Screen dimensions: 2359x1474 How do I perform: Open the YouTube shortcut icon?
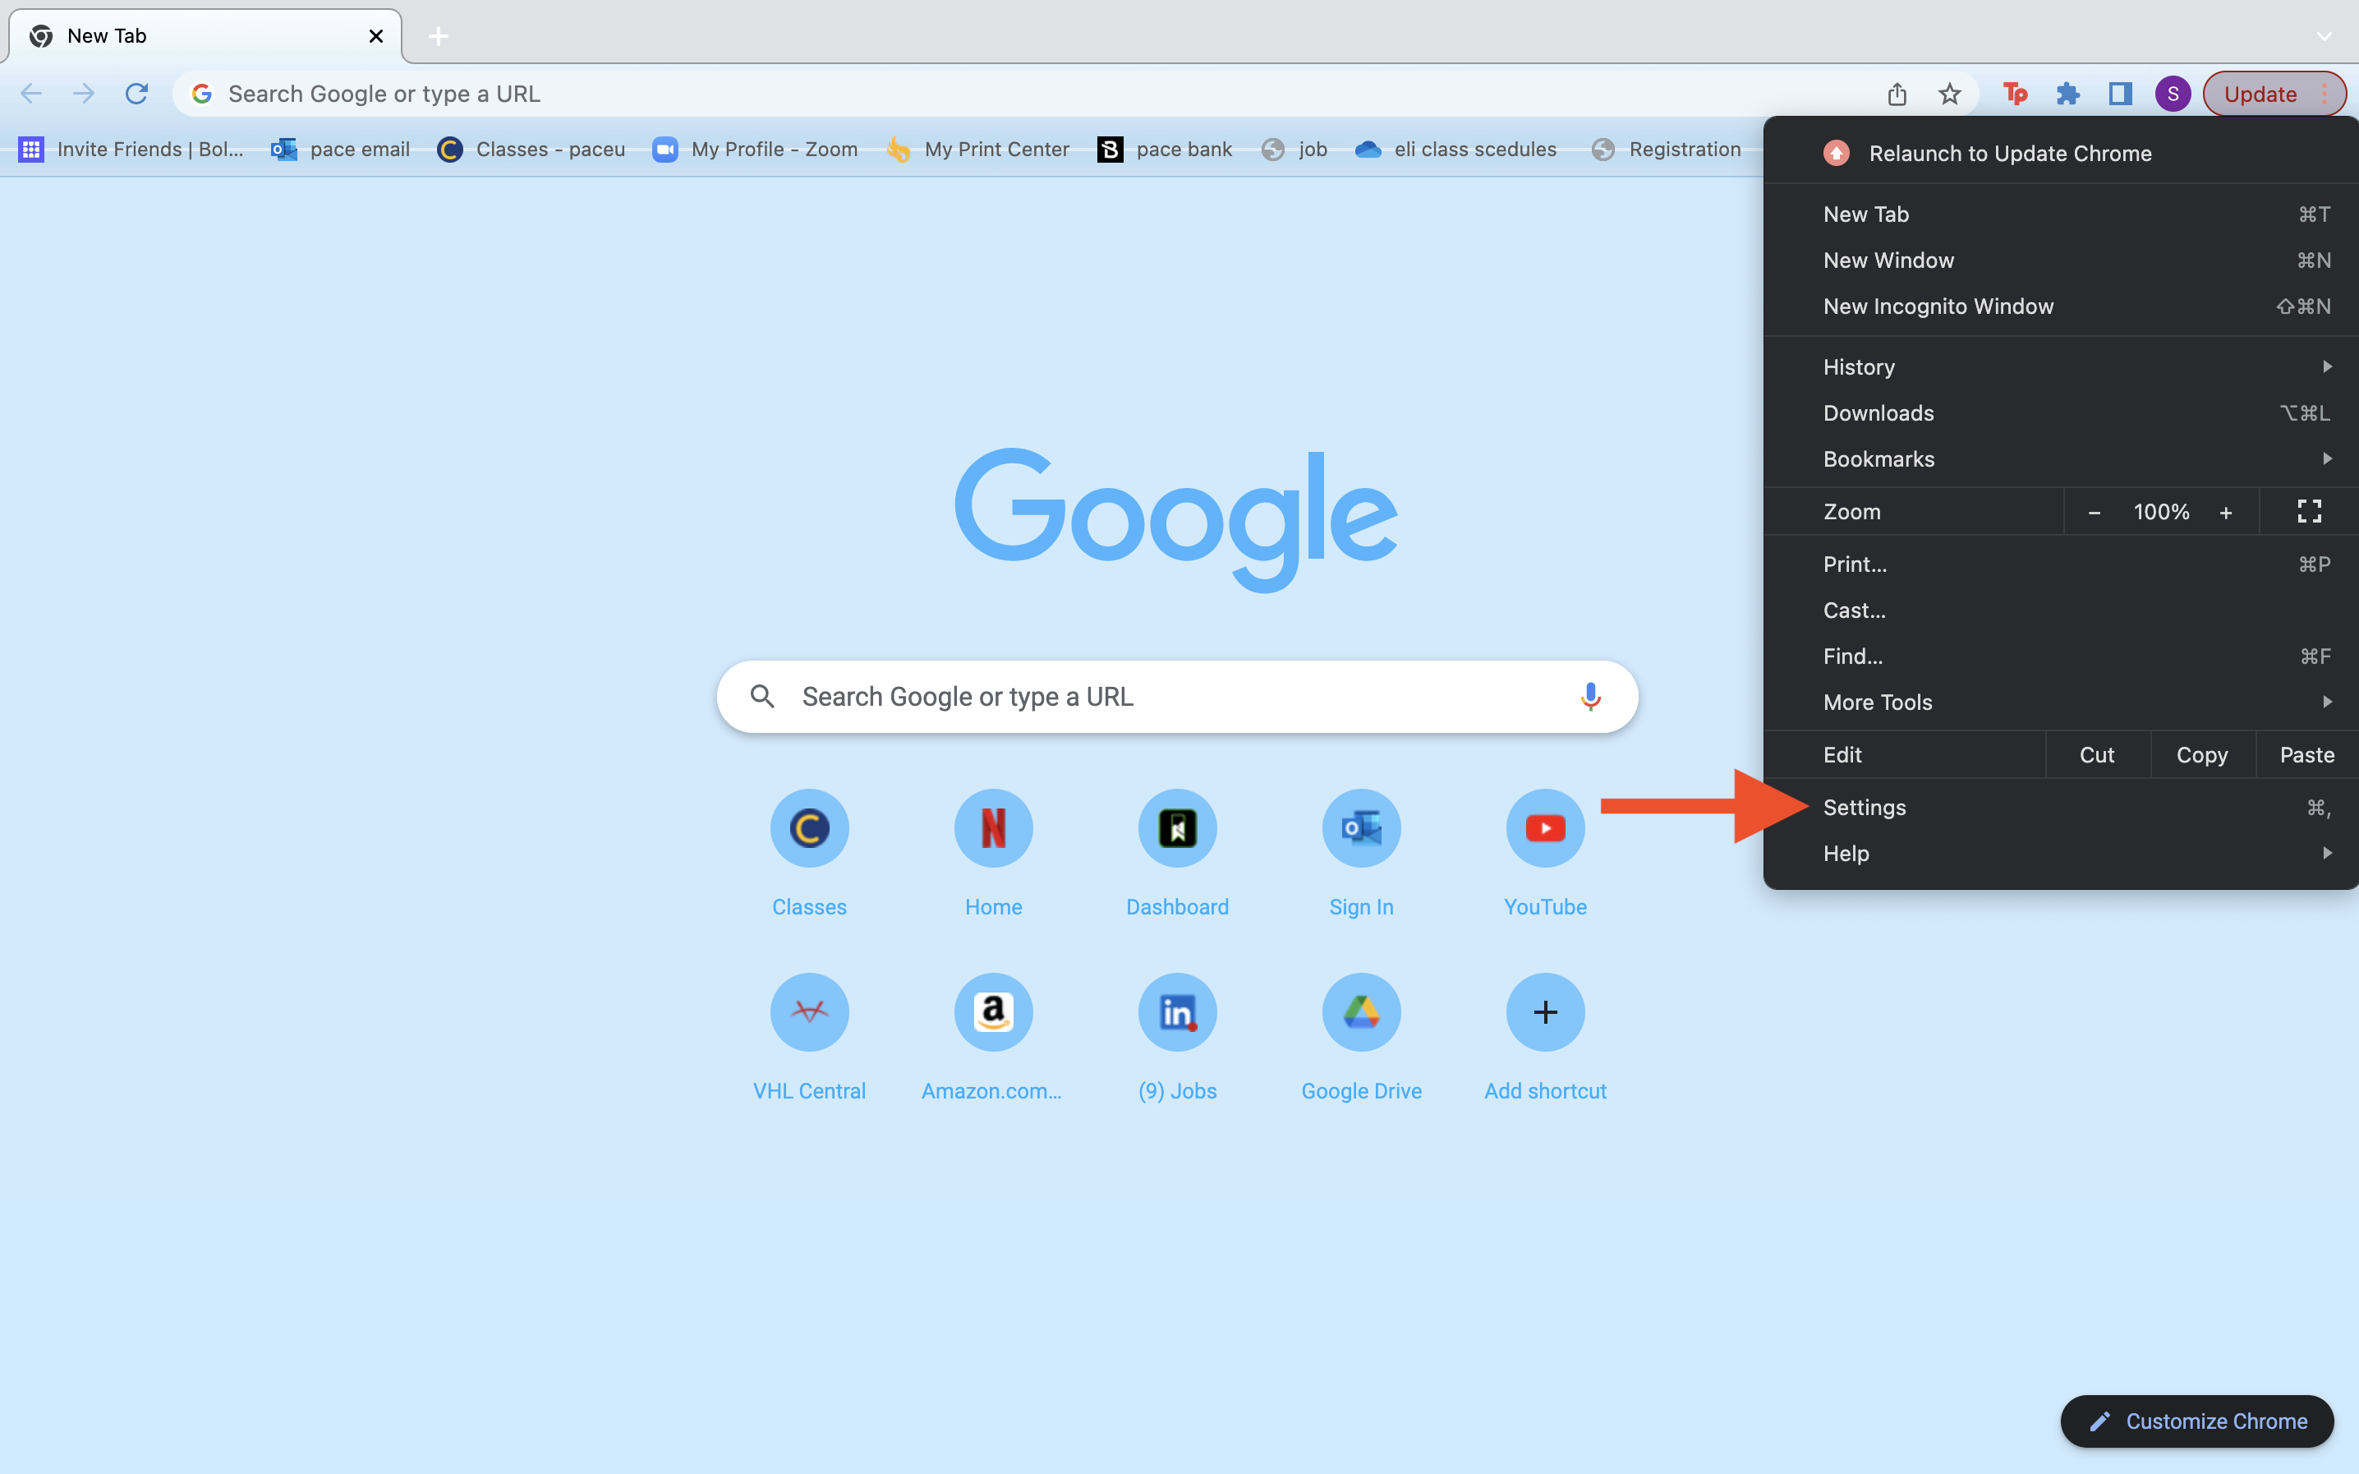pos(1544,827)
